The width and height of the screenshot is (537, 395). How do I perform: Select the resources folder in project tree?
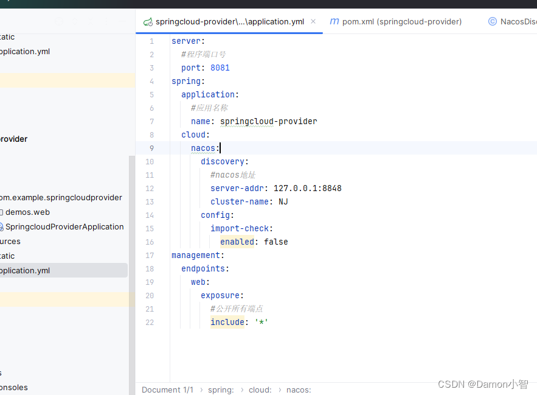(x=10, y=242)
